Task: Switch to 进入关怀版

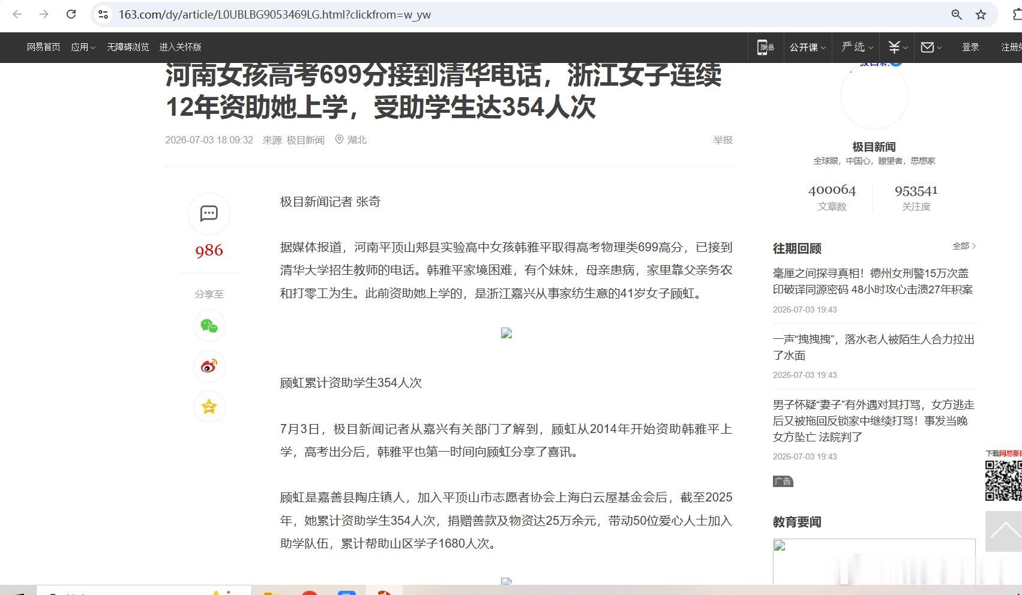Action: [x=180, y=47]
